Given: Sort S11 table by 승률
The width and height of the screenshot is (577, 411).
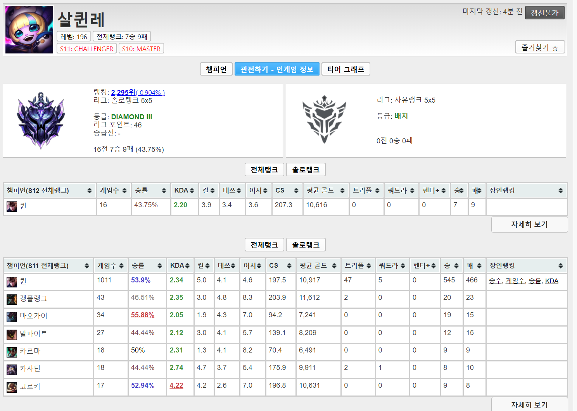Looking at the screenshot, I should (x=147, y=266).
